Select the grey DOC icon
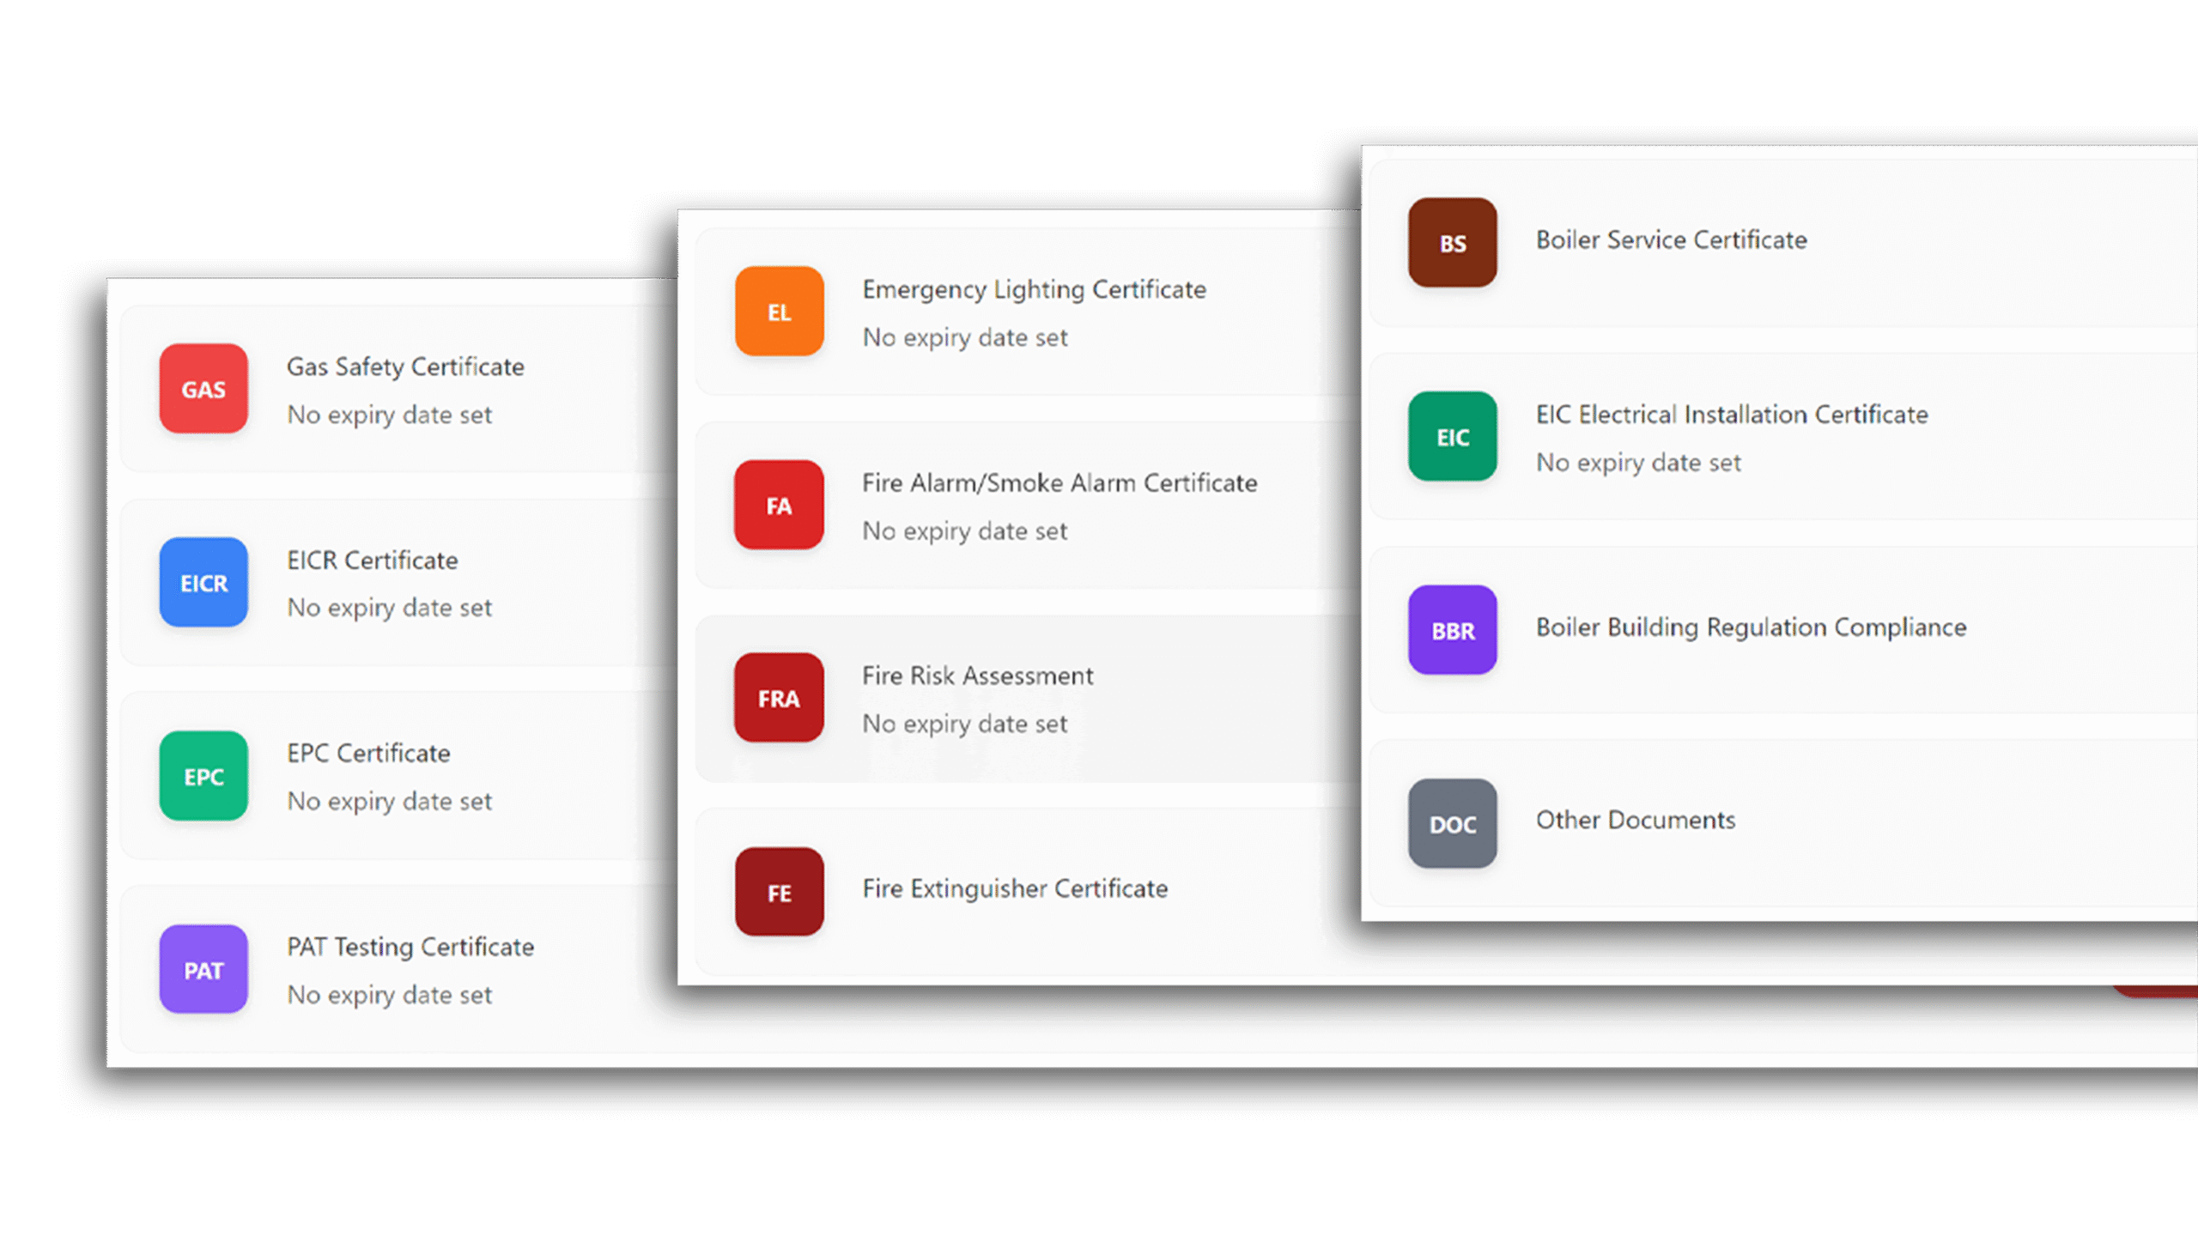This screenshot has width=2198, height=1236. 1452,824
